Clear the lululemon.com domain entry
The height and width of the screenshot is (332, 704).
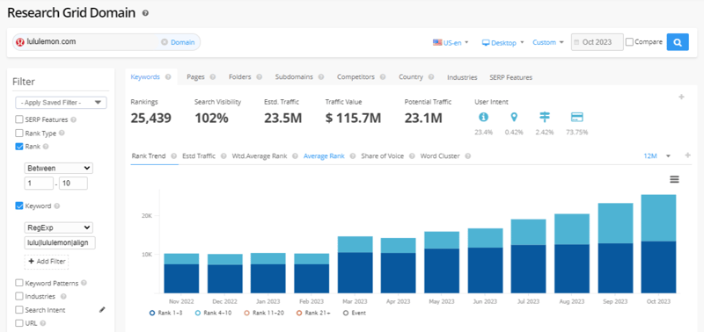coord(165,42)
